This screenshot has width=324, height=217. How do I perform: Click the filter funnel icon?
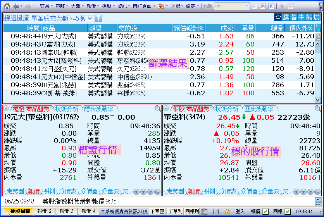(x=98, y=18)
